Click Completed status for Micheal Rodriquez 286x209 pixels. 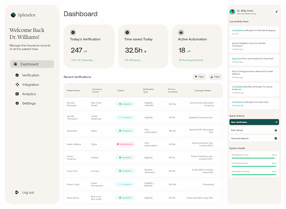(x=125, y=104)
